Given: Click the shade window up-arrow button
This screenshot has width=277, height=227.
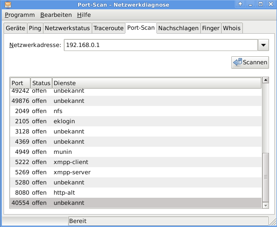Looking at the screenshot, I should (241, 4).
